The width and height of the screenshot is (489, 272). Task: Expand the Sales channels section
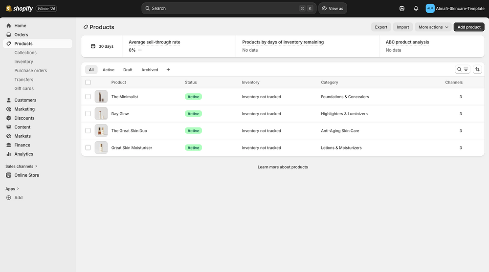pos(22,167)
